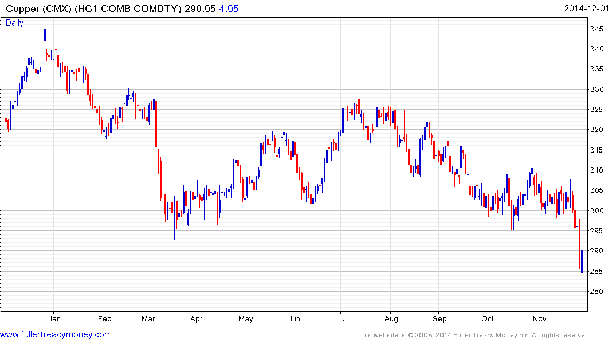Click the Nov label on the x-axis
This screenshot has width=616, height=343.
point(539,318)
